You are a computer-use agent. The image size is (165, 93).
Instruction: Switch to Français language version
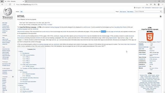click(x=4, y=82)
